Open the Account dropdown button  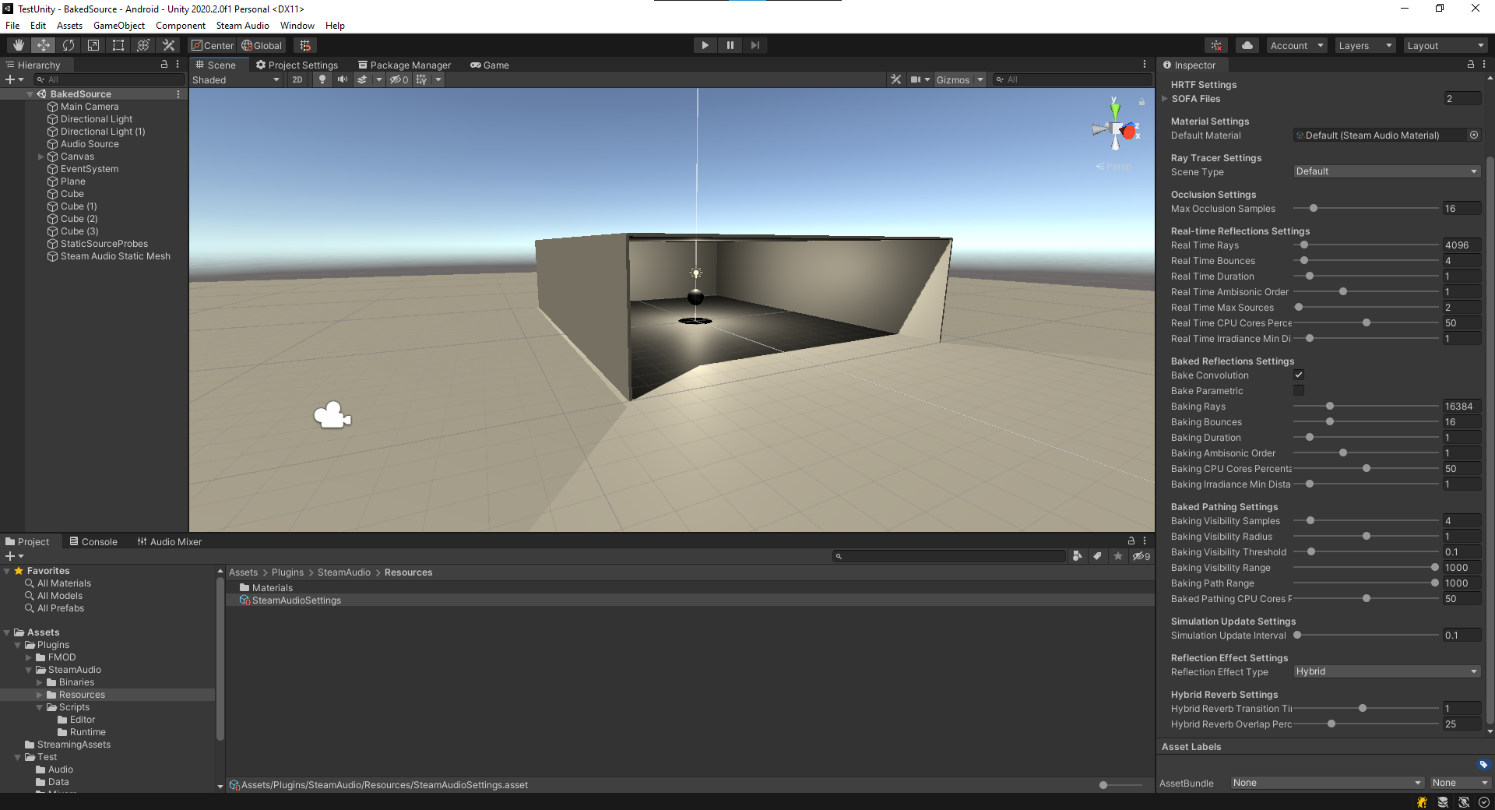[1296, 45]
